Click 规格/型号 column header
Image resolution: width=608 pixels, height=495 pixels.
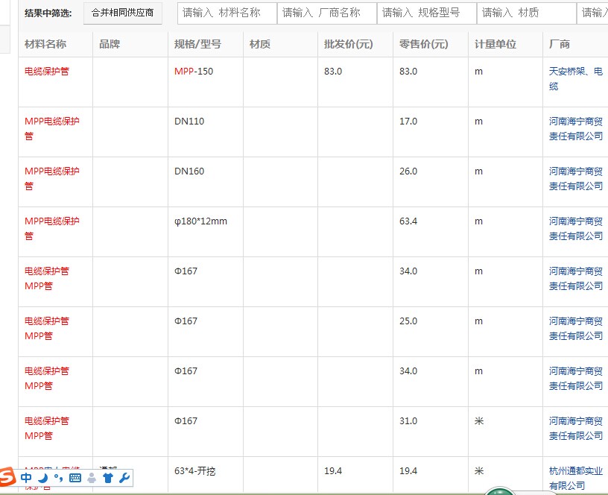197,44
